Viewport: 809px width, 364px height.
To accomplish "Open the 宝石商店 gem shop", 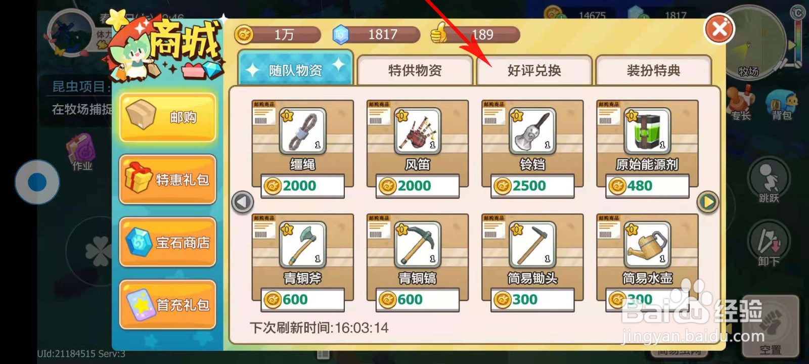I will click(168, 242).
